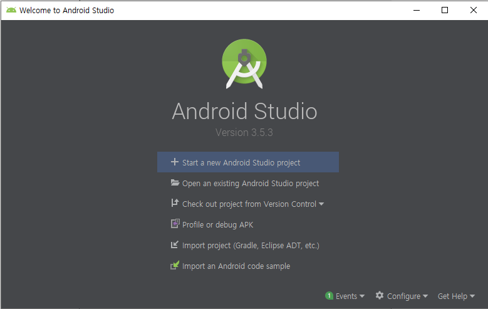Click the version control checkout icon
Screen dimensions: 488x309
coord(175,203)
